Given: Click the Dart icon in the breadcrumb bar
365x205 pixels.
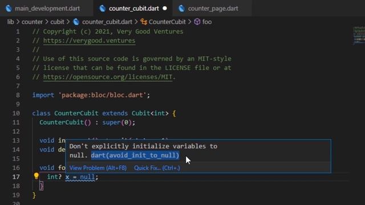Looking at the screenshot, I should point(76,22).
